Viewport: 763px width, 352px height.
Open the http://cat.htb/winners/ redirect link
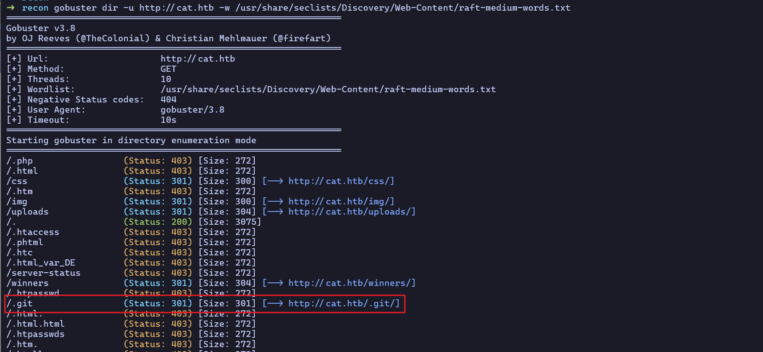(352, 283)
